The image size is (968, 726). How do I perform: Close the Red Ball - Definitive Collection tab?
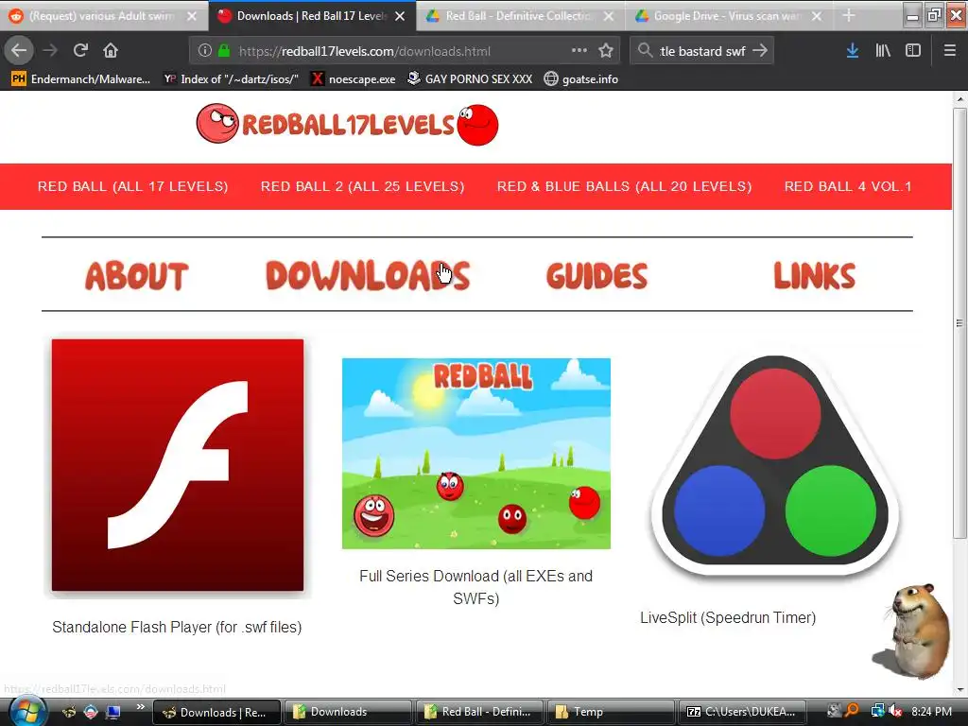click(x=609, y=16)
